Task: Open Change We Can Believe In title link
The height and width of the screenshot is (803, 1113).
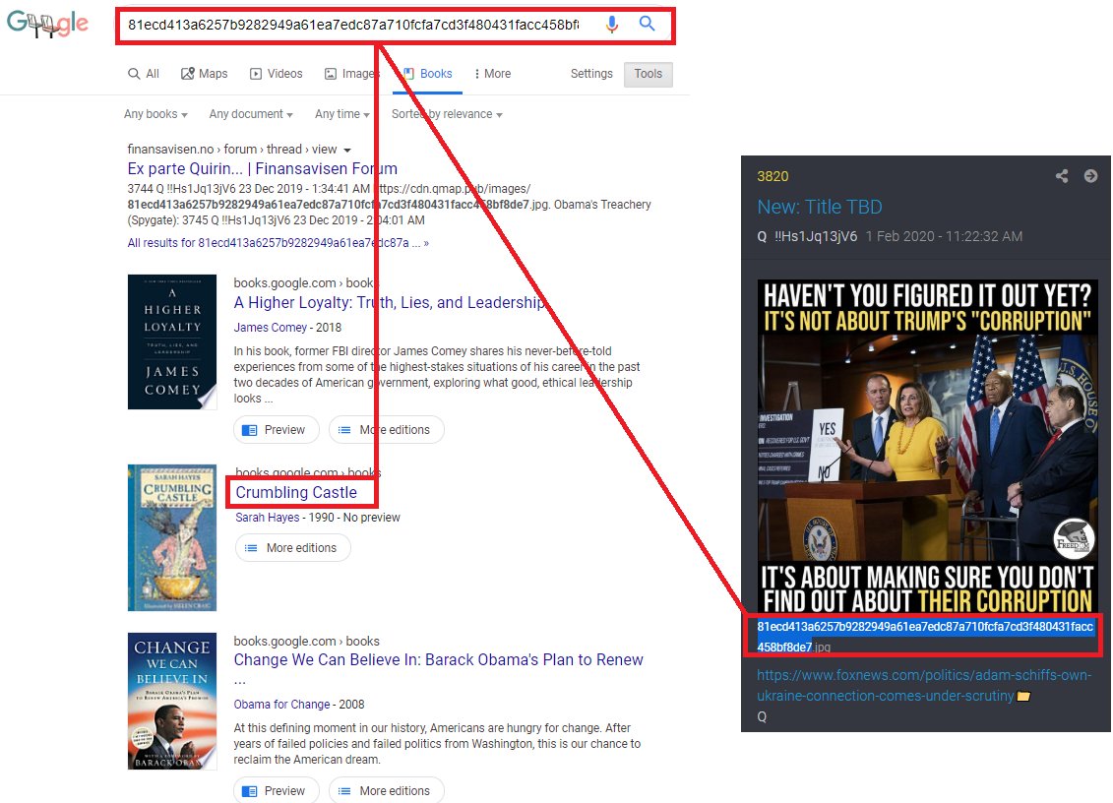Action: pyautogui.click(x=439, y=659)
